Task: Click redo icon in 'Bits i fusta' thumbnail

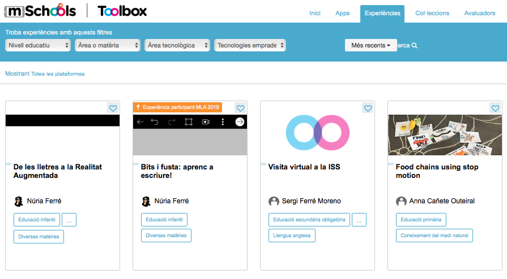Action: tap(172, 122)
